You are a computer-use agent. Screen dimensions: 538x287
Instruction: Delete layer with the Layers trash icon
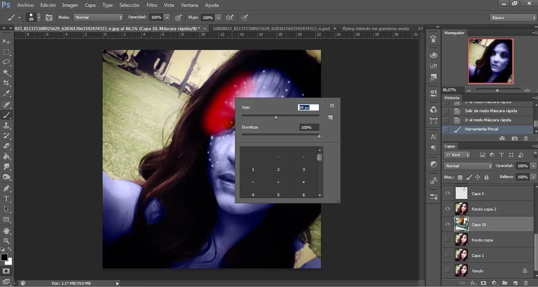[x=526, y=283]
